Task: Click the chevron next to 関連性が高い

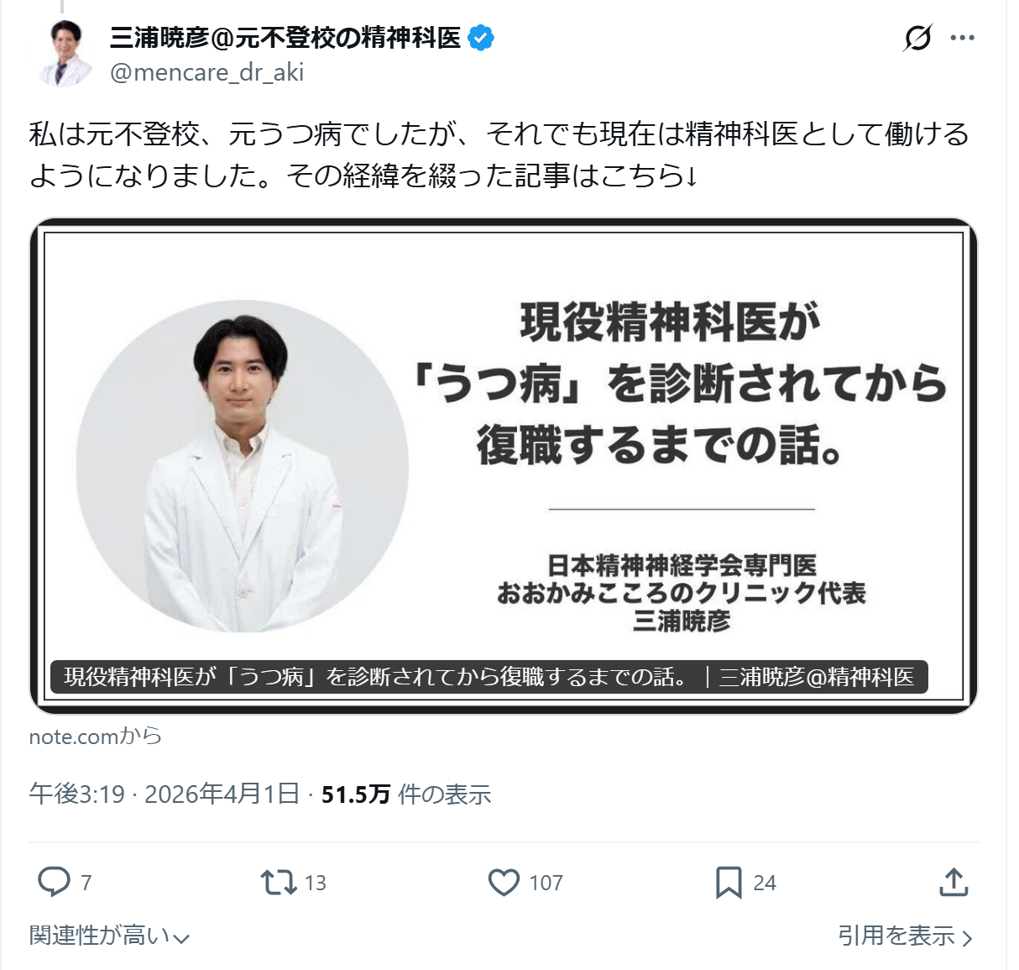Action: [182, 938]
